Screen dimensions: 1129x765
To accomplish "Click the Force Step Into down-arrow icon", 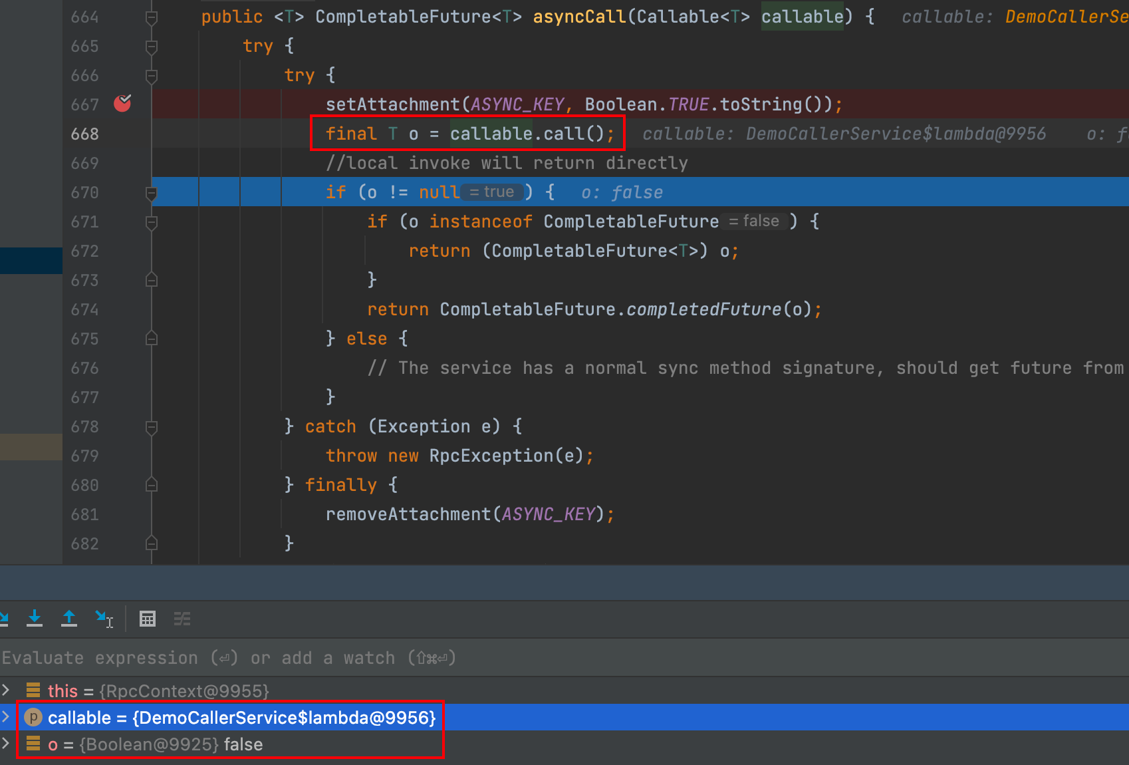I will pyautogui.click(x=35, y=619).
